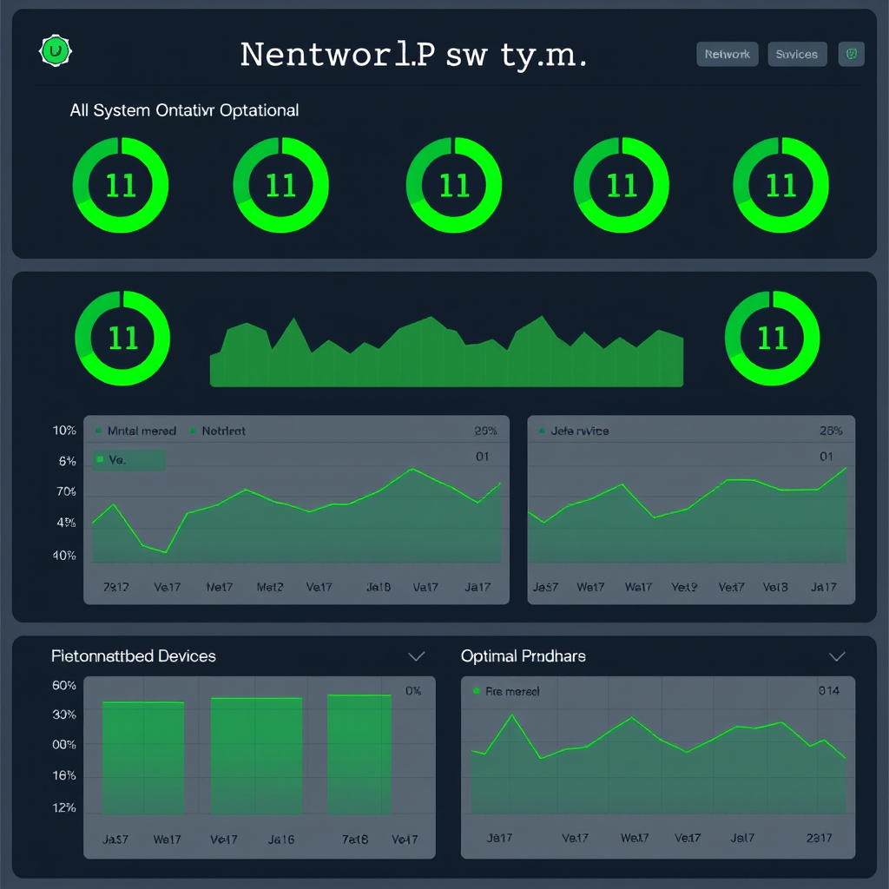Click the 40% y-axis label
Image resolution: width=889 pixels, height=889 pixels.
64,556
